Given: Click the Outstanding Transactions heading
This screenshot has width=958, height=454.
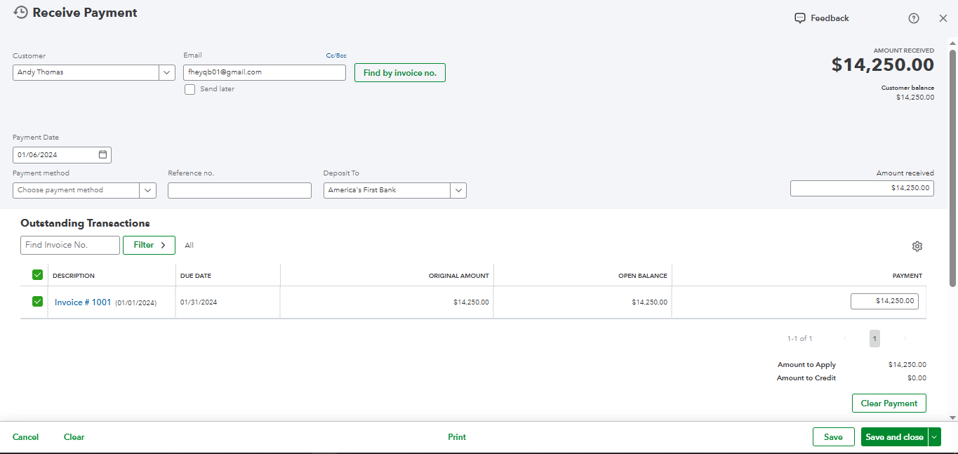Looking at the screenshot, I should (x=85, y=223).
